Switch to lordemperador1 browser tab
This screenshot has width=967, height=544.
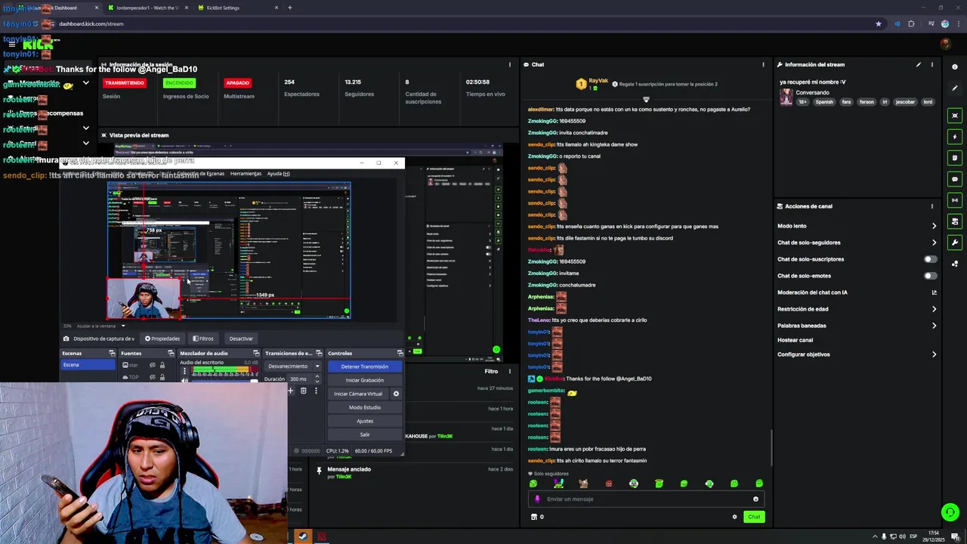[x=148, y=8]
